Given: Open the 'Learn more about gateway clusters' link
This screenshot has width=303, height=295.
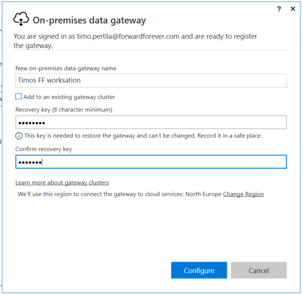Looking at the screenshot, I should (62, 183).
